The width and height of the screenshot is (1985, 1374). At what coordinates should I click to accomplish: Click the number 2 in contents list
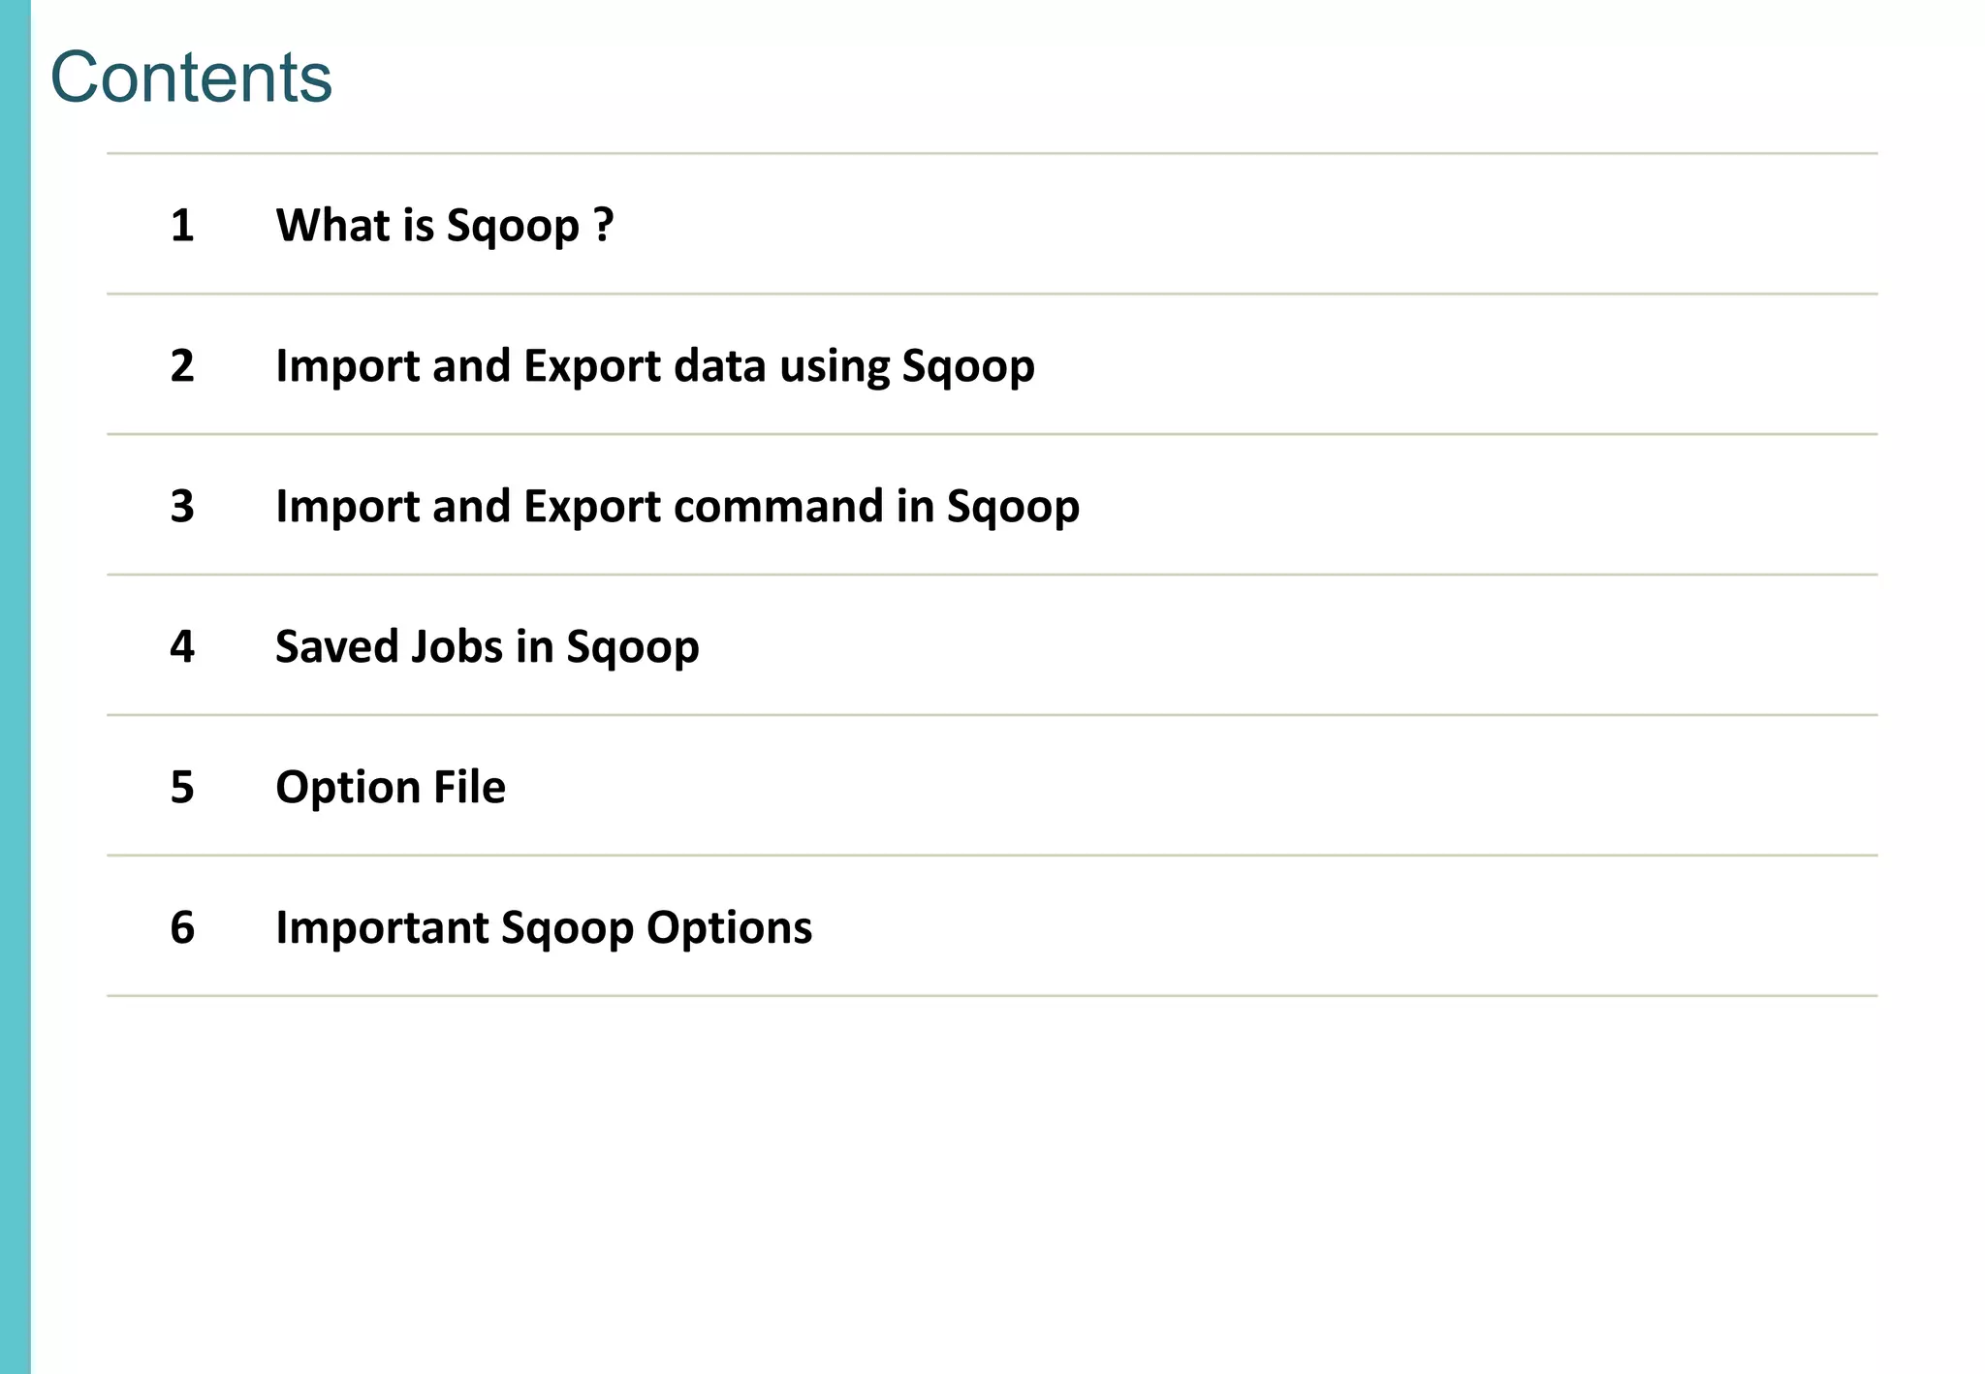tap(182, 365)
